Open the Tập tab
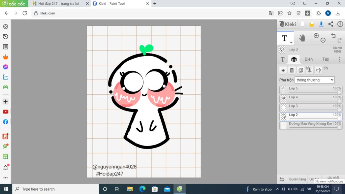The height and width of the screenshot is (194, 345). pyautogui.click(x=326, y=59)
